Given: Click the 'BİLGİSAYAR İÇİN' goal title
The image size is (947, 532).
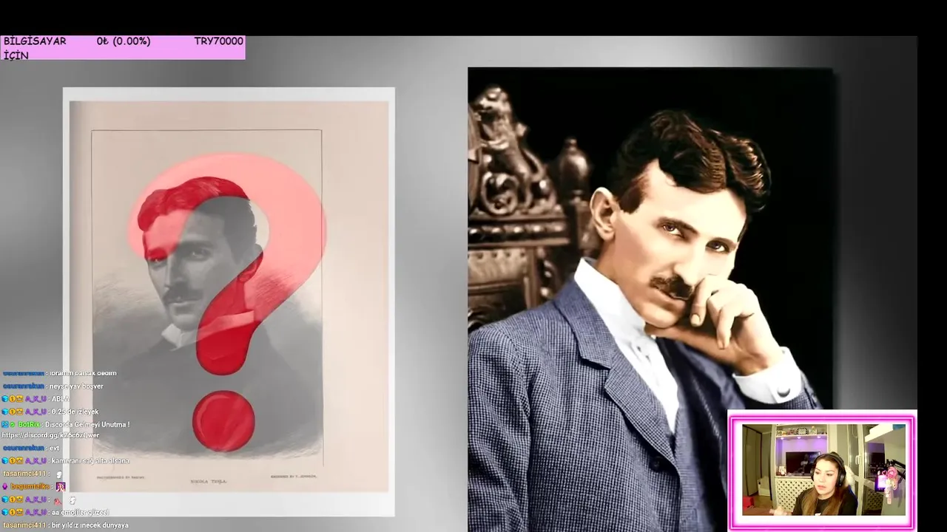Looking at the screenshot, I should tap(34, 48).
